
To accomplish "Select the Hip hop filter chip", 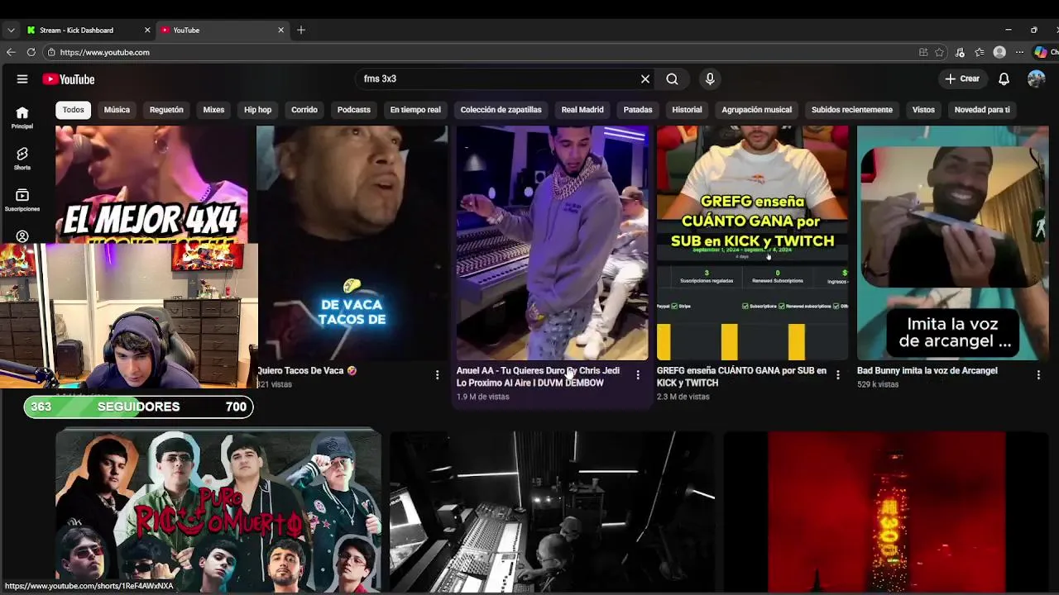I will 257,109.
